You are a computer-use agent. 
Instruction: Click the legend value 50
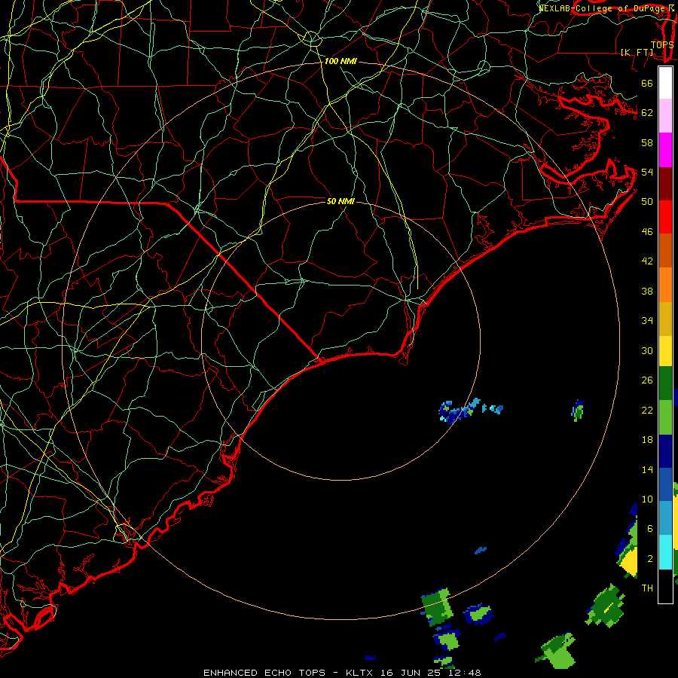point(647,201)
